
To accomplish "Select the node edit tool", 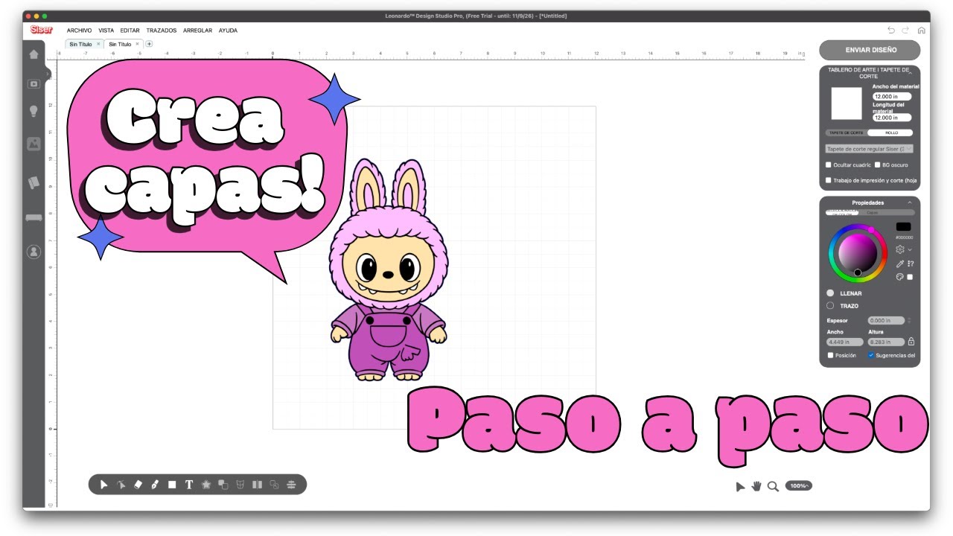I will [x=121, y=485].
